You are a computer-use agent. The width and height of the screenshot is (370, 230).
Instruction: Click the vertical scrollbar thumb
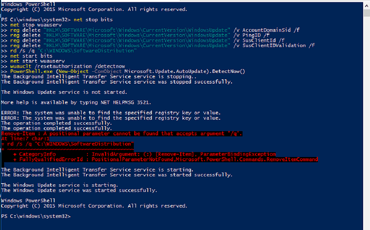(x=366, y=13)
